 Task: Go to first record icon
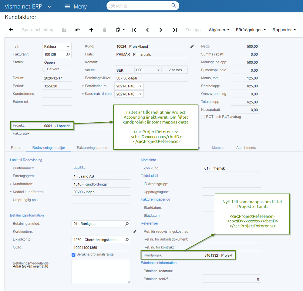[134, 30]
